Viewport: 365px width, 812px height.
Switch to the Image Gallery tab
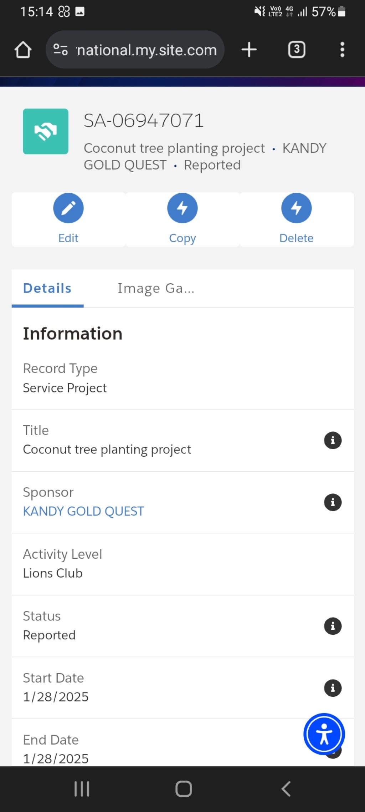pyautogui.click(x=156, y=288)
